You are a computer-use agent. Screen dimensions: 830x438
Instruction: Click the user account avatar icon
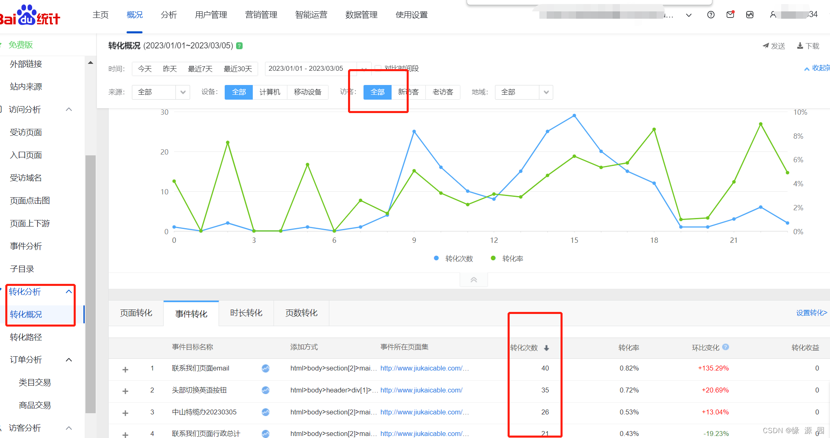pyautogui.click(x=773, y=15)
